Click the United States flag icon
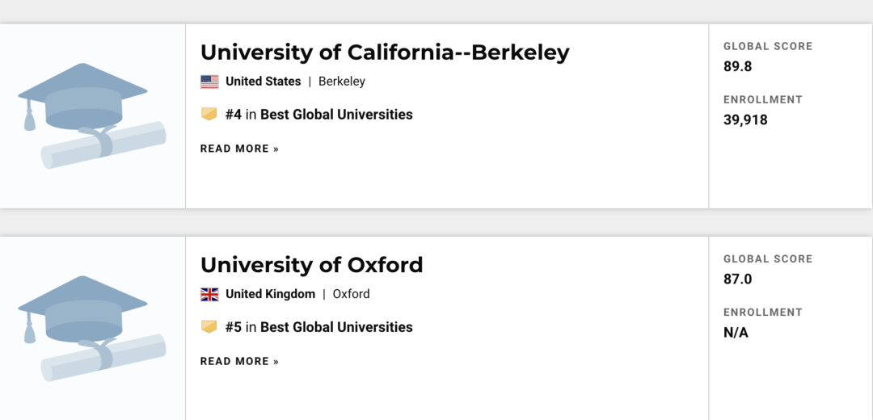The width and height of the screenshot is (873, 420). click(x=209, y=82)
